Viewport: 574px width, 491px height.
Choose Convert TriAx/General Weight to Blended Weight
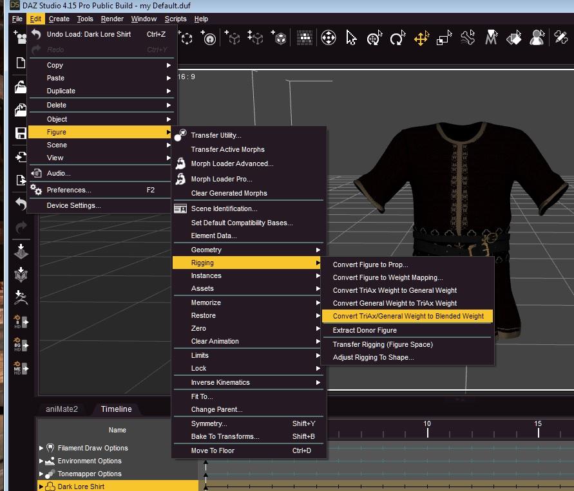(x=408, y=316)
